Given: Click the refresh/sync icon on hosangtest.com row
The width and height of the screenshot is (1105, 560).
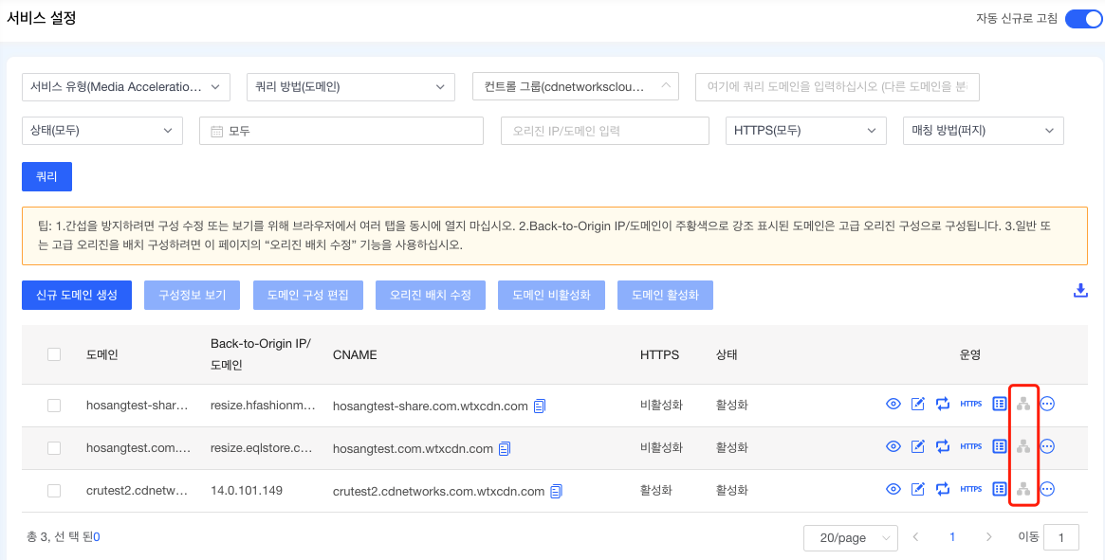Looking at the screenshot, I should (x=942, y=445).
